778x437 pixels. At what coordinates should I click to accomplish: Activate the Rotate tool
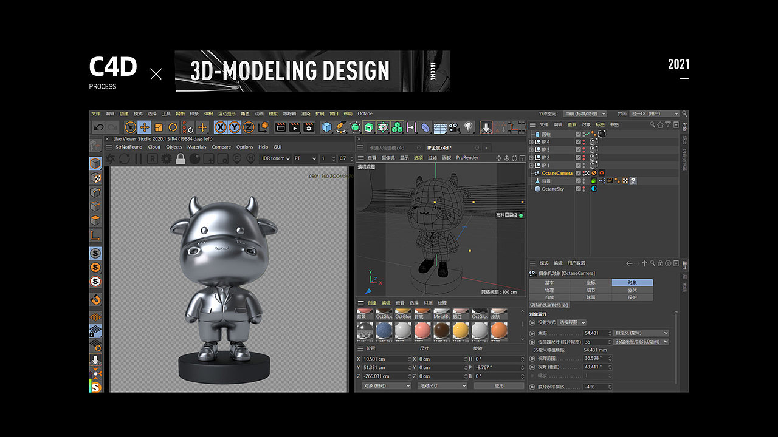coord(173,127)
